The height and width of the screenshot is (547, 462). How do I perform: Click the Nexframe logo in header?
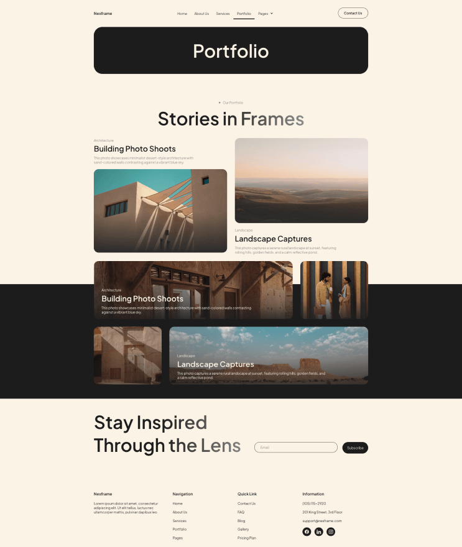click(x=103, y=14)
